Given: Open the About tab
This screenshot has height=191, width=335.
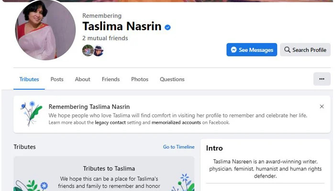Looking at the screenshot, I should pyautogui.click(x=82, y=79).
